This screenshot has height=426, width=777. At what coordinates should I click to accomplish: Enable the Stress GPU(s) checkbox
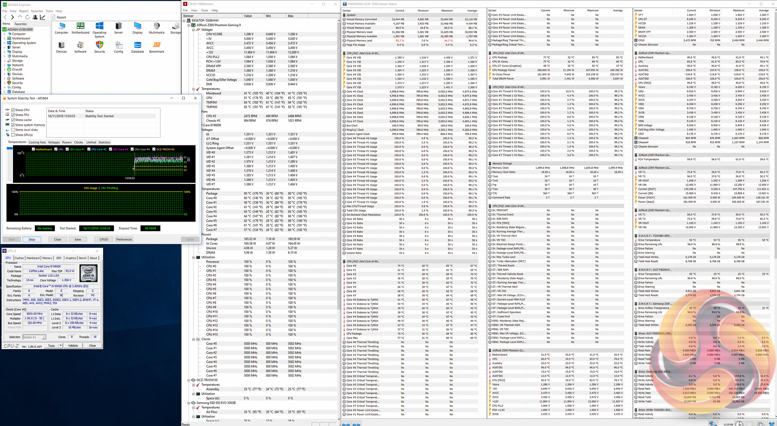pos(13,135)
